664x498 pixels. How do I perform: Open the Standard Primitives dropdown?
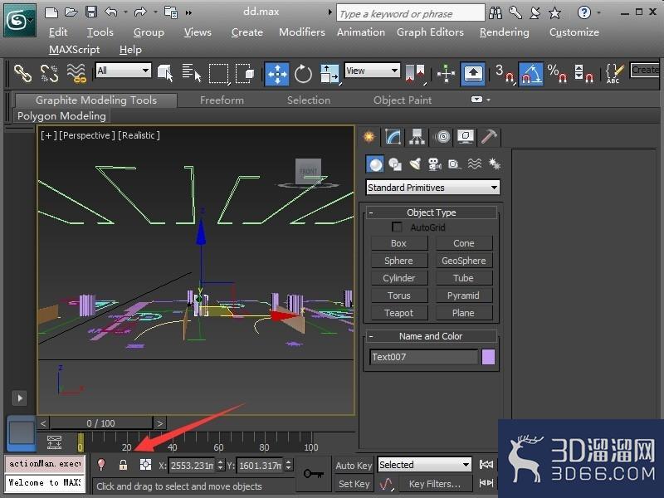pyautogui.click(x=432, y=188)
